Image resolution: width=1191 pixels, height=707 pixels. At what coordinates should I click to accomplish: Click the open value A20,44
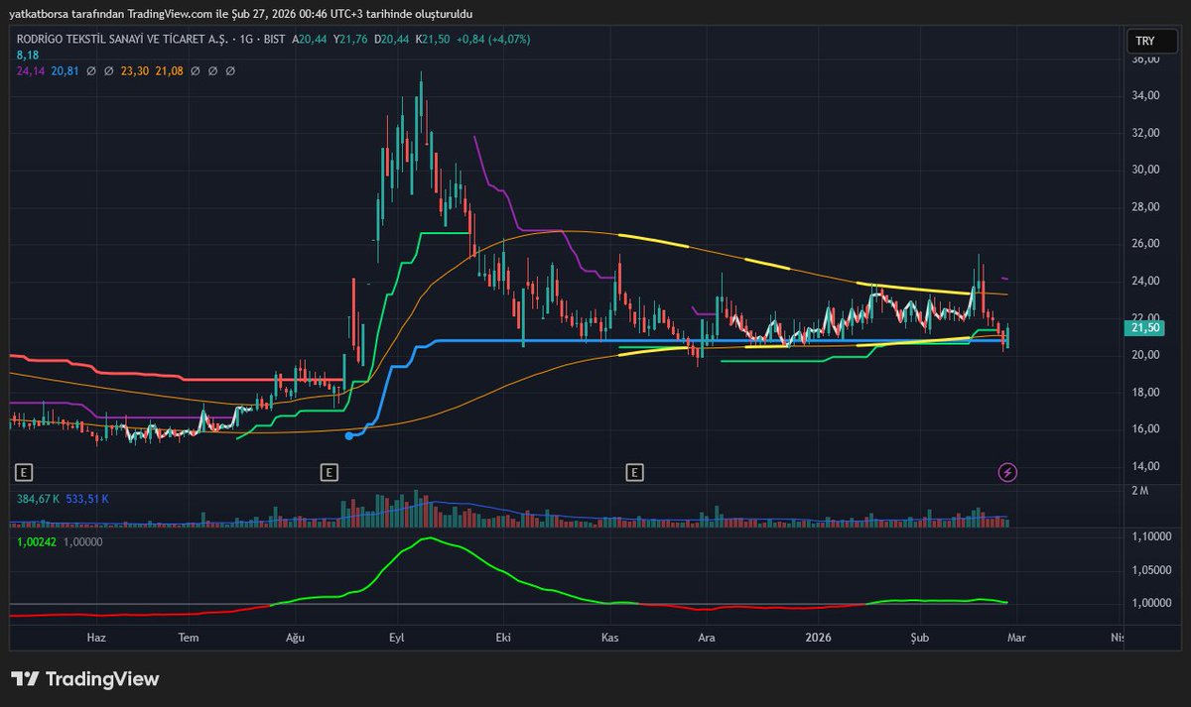[310, 40]
